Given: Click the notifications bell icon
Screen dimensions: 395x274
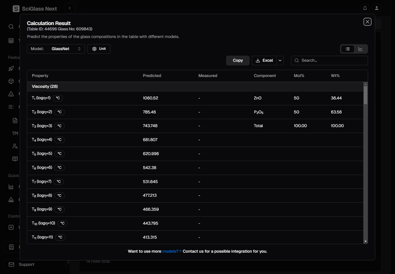Looking at the screenshot, I should point(365,8).
